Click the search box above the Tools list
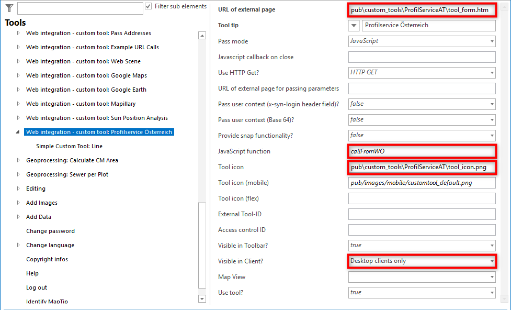 click(x=80, y=8)
